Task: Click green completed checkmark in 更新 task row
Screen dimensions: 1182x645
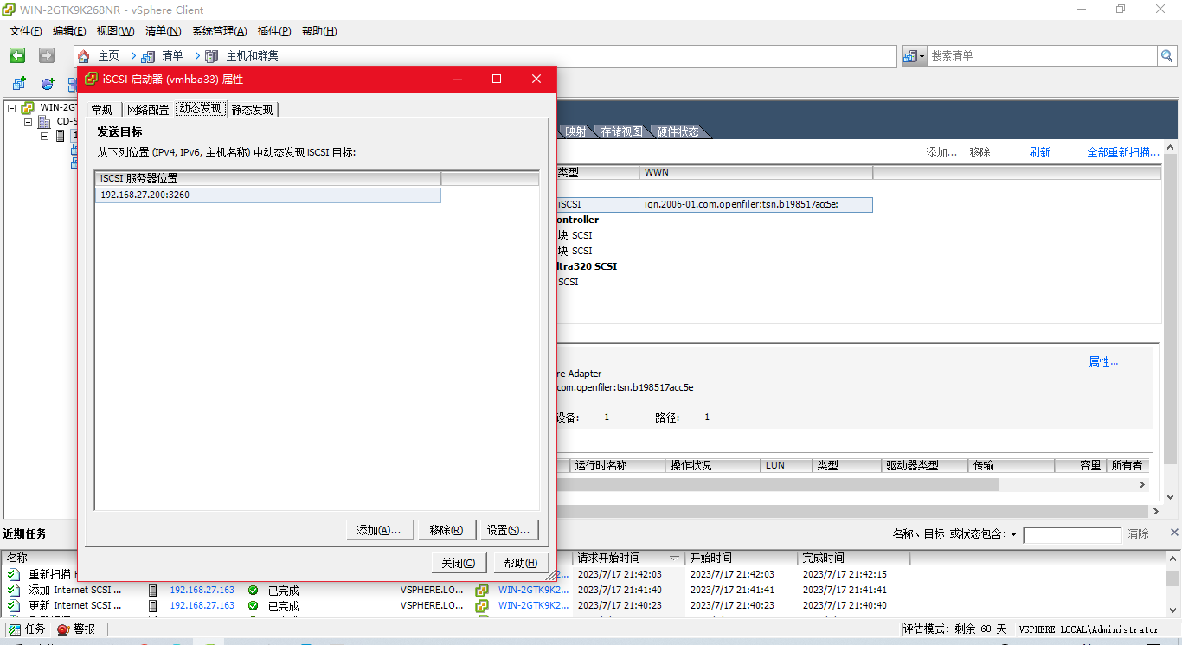Action: click(x=253, y=605)
